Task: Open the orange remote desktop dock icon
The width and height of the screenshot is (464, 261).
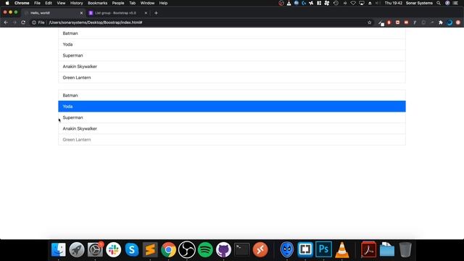Action: 260,249
